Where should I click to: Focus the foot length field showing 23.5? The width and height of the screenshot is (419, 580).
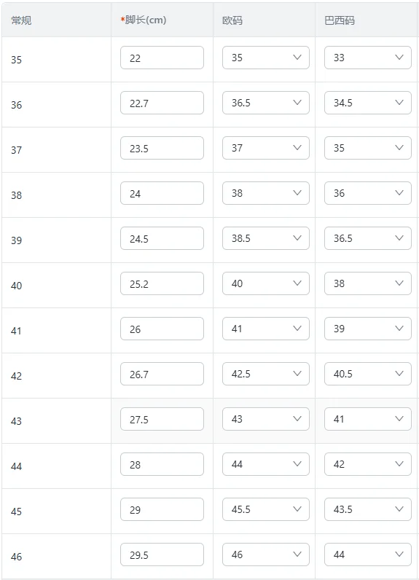pos(162,148)
